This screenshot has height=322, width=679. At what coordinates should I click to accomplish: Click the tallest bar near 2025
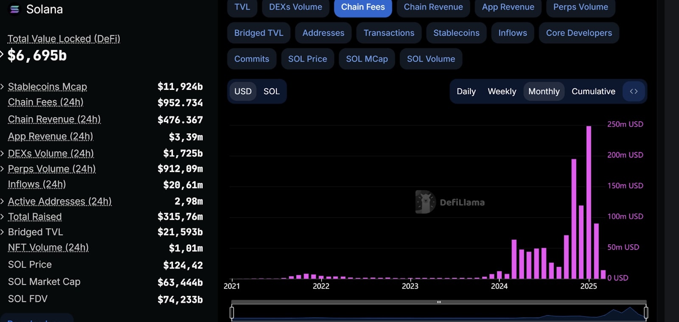click(x=589, y=202)
